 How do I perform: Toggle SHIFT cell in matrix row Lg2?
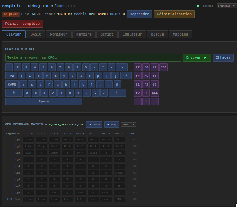93,153
